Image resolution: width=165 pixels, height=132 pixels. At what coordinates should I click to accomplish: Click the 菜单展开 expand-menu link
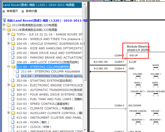(12, 11)
